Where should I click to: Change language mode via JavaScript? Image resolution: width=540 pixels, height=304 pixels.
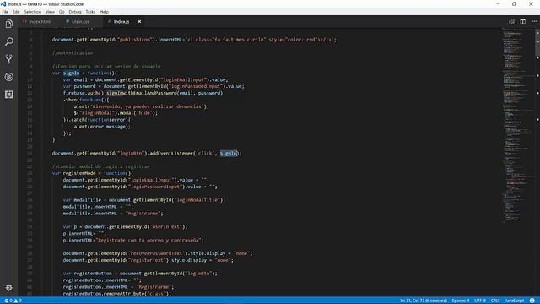[x=515, y=301]
